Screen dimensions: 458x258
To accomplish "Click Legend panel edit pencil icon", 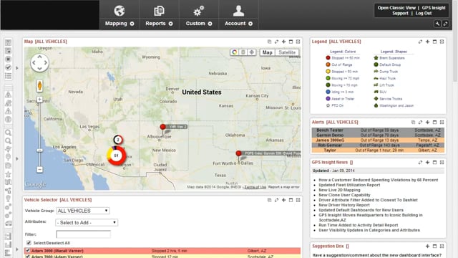I will pyautogui.click(x=420, y=42).
